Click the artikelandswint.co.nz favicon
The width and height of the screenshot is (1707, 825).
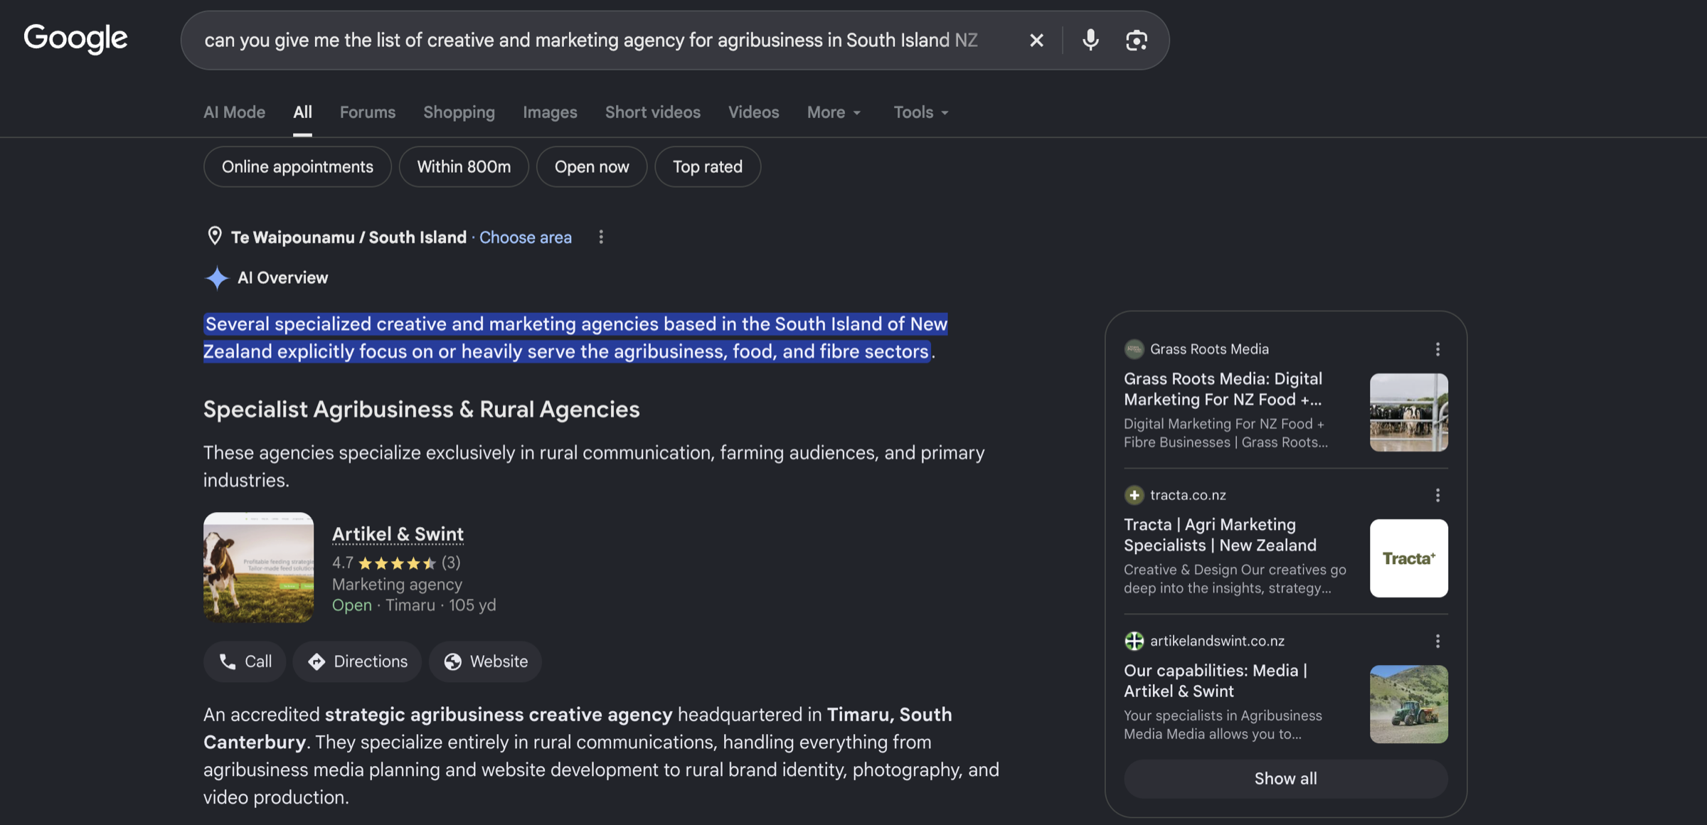tap(1134, 641)
